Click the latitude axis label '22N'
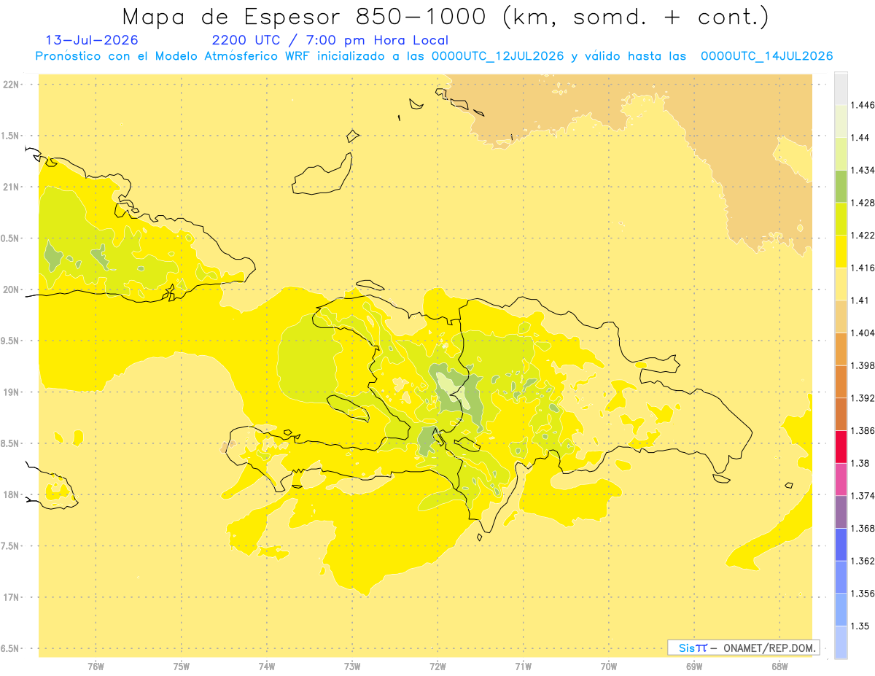Screen dimensions: 875x676 click(x=12, y=85)
